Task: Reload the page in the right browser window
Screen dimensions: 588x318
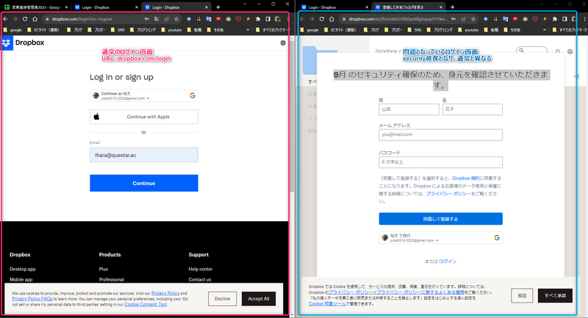Action: (x=322, y=19)
